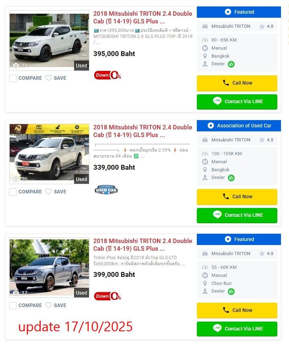Viewport: 289px width, 349px height.
Task: Click the Used Car association logo badge
Action: [106, 190]
